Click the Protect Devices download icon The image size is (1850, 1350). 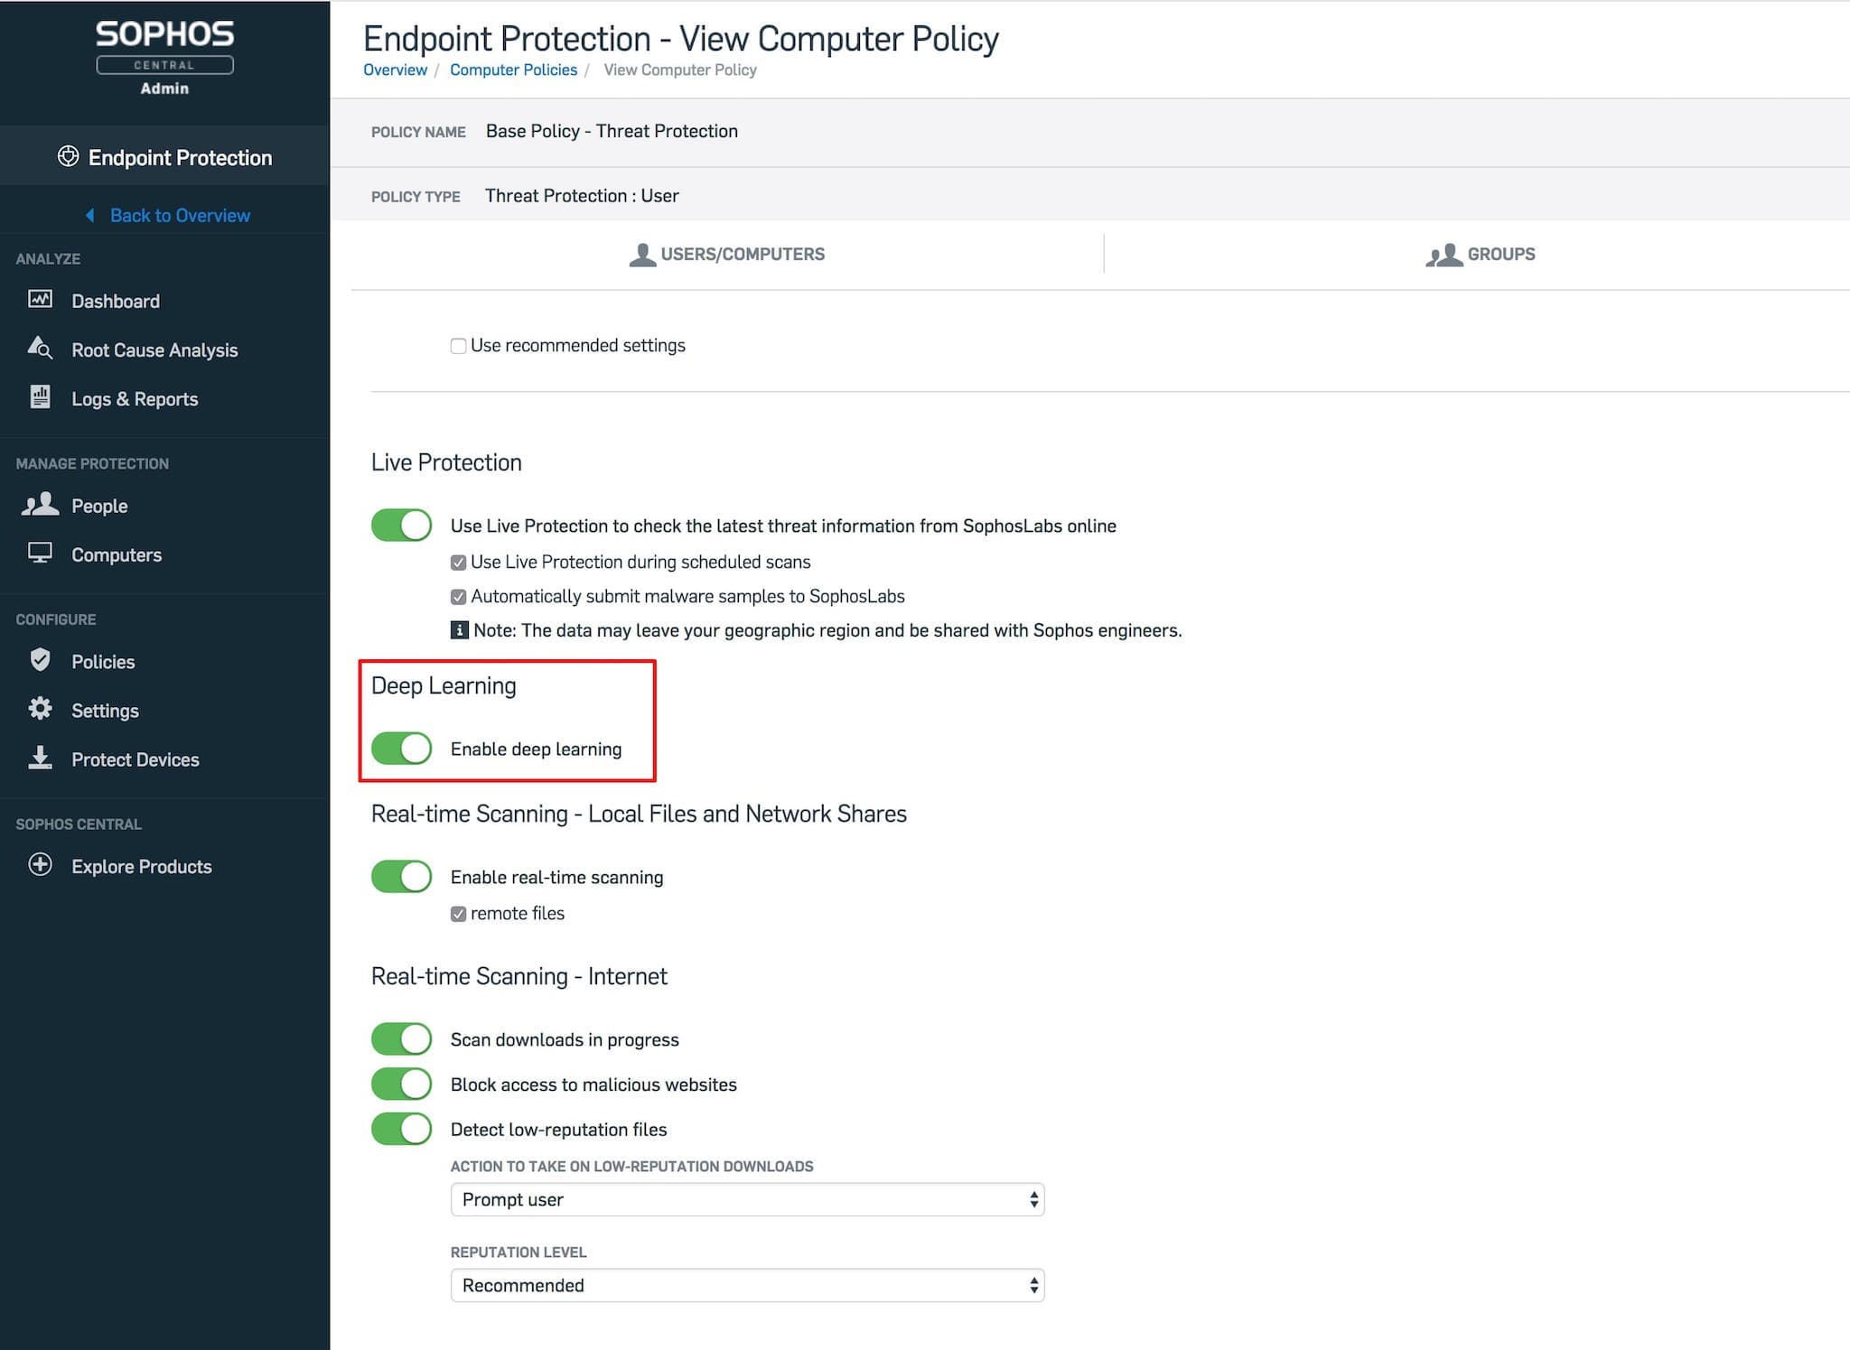point(40,759)
